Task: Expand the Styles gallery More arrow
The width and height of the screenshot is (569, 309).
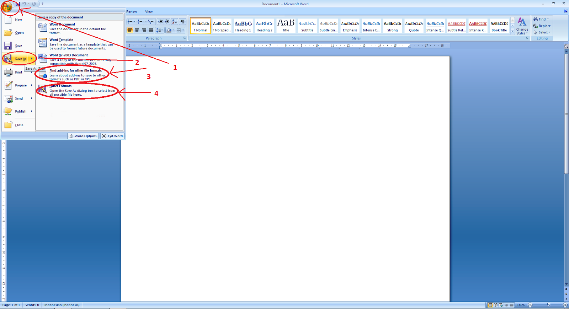Action: tap(512, 32)
